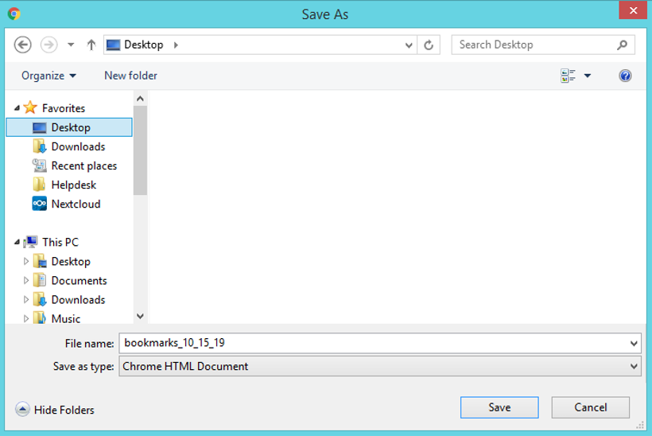Open the address bar history dropdown
Image resolution: width=652 pixels, height=436 pixels.
point(409,45)
